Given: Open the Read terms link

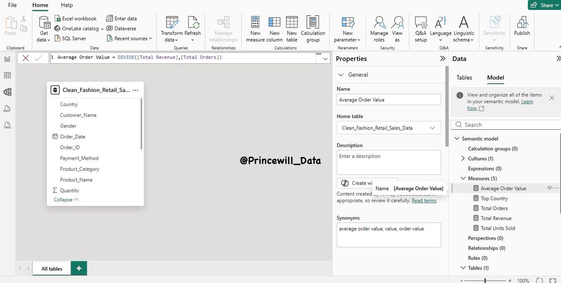Looking at the screenshot, I should tap(424, 200).
